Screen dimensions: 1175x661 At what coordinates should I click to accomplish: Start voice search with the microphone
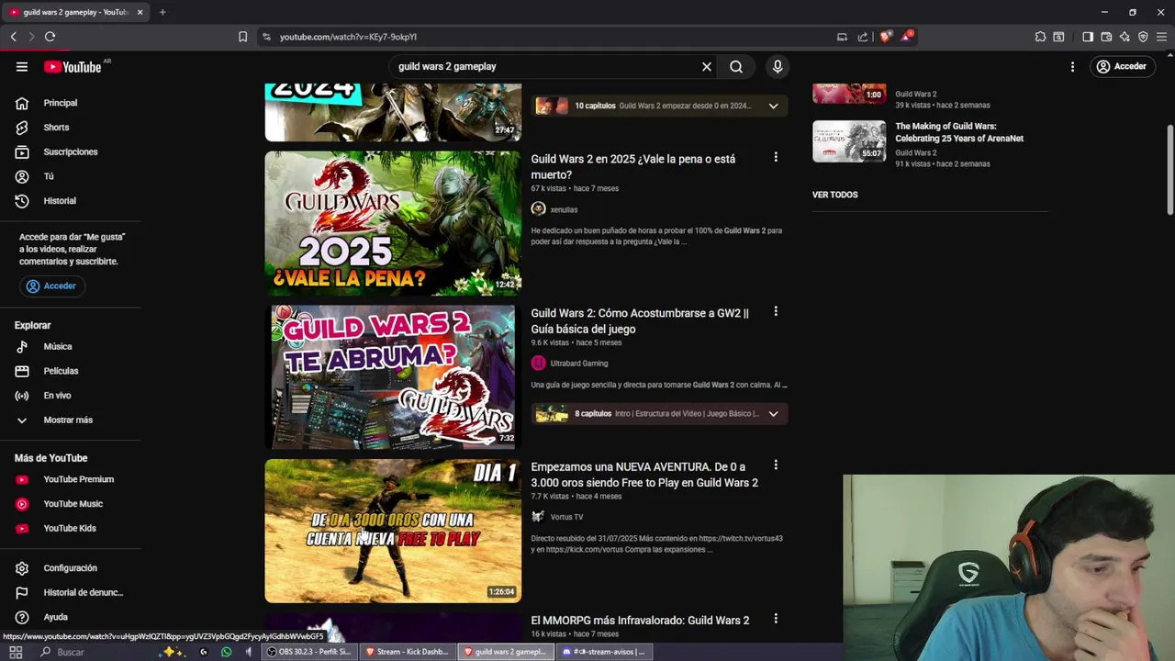pyautogui.click(x=778, y=67)
